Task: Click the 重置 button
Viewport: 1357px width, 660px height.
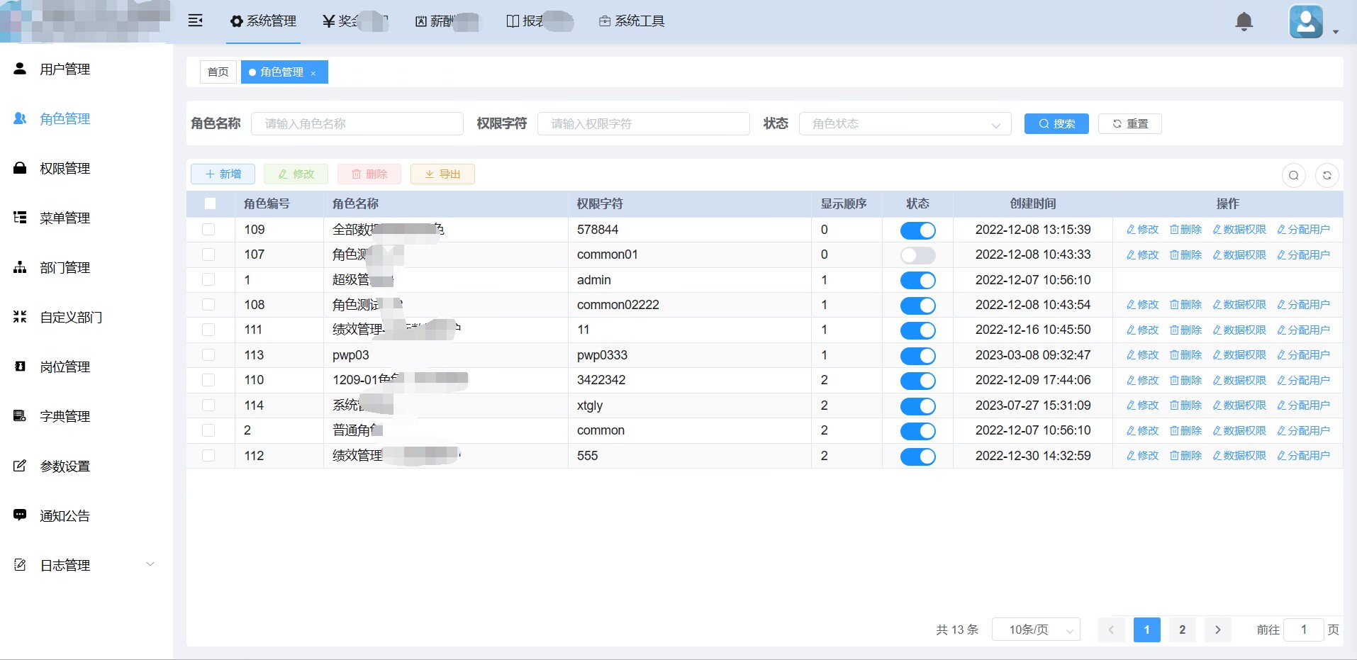Action: pyautogui.click(x=1130, y=124)
